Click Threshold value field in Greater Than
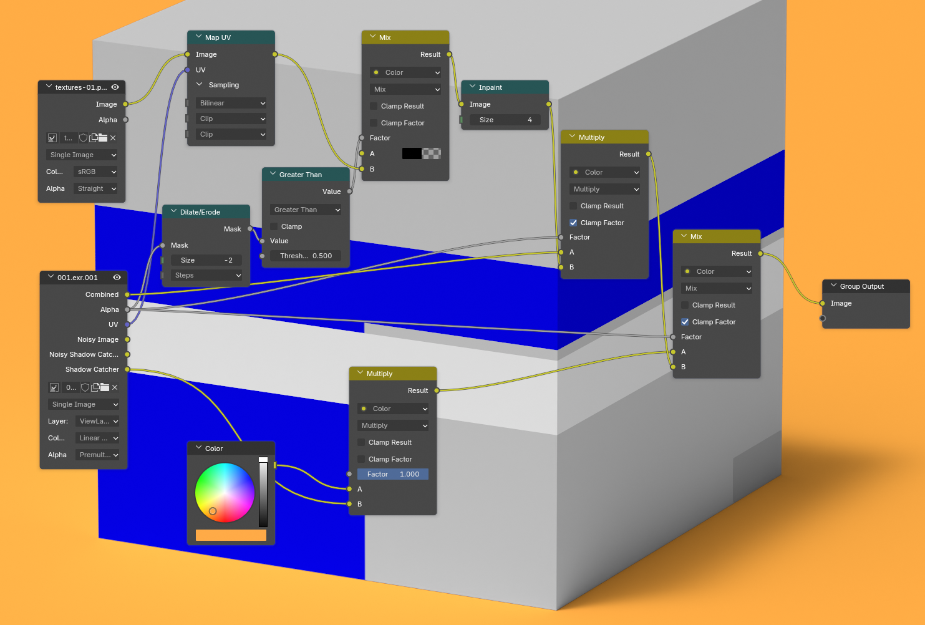 [306, 256]
